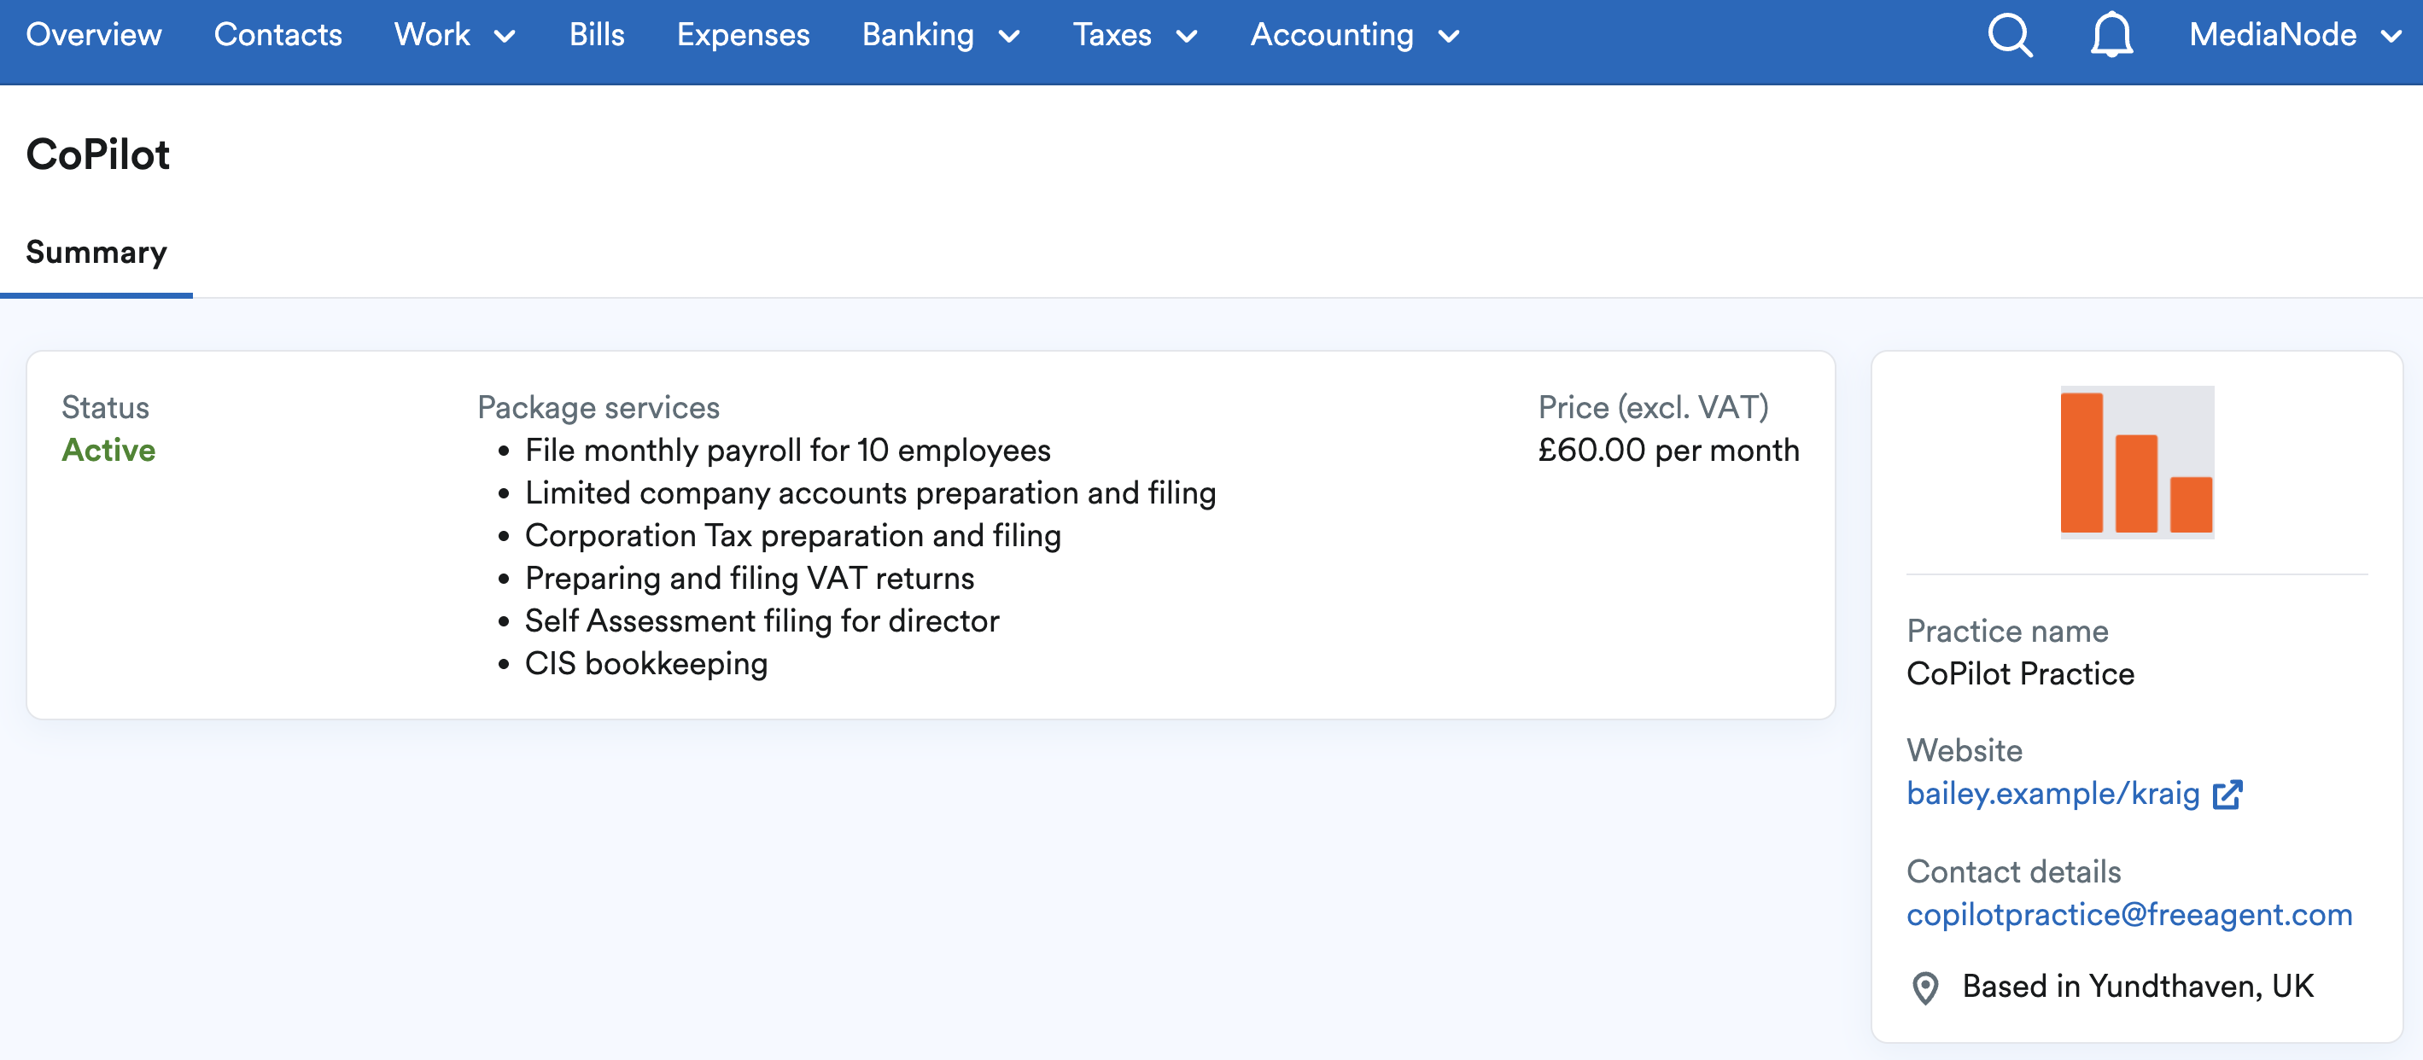
Task: Click 'Self Assessment filing for director'
Action: pos(762,620)
